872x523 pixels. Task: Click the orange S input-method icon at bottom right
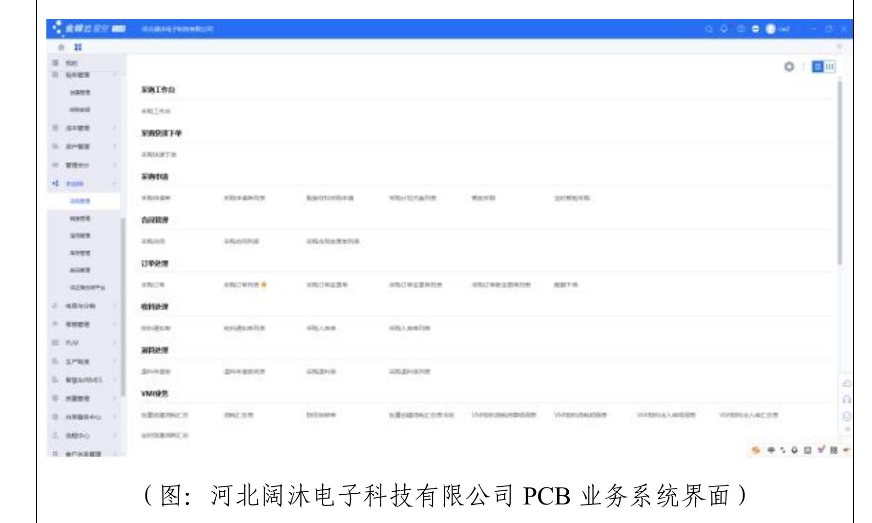[757, 450]
